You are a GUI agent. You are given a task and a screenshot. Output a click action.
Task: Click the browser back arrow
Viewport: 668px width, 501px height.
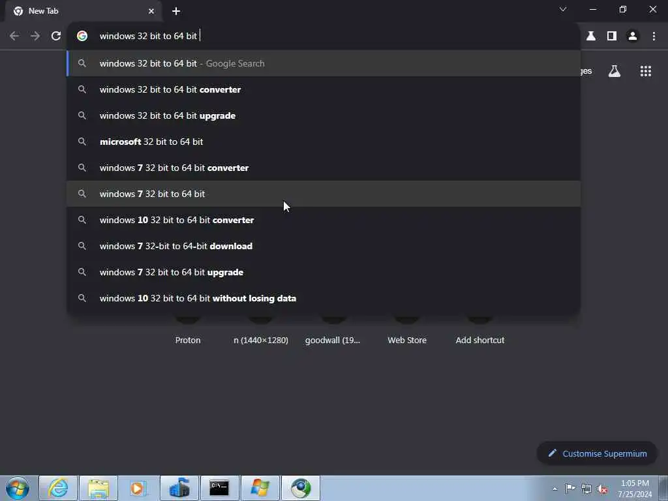[x=14, y=37]
